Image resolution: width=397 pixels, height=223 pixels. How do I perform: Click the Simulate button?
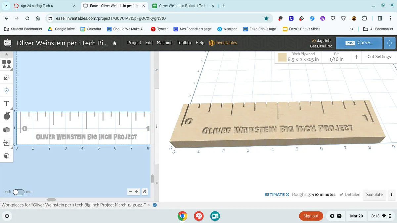click(x=374, y=195)
